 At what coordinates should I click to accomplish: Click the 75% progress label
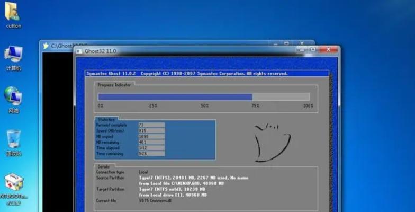coord(255,106)
